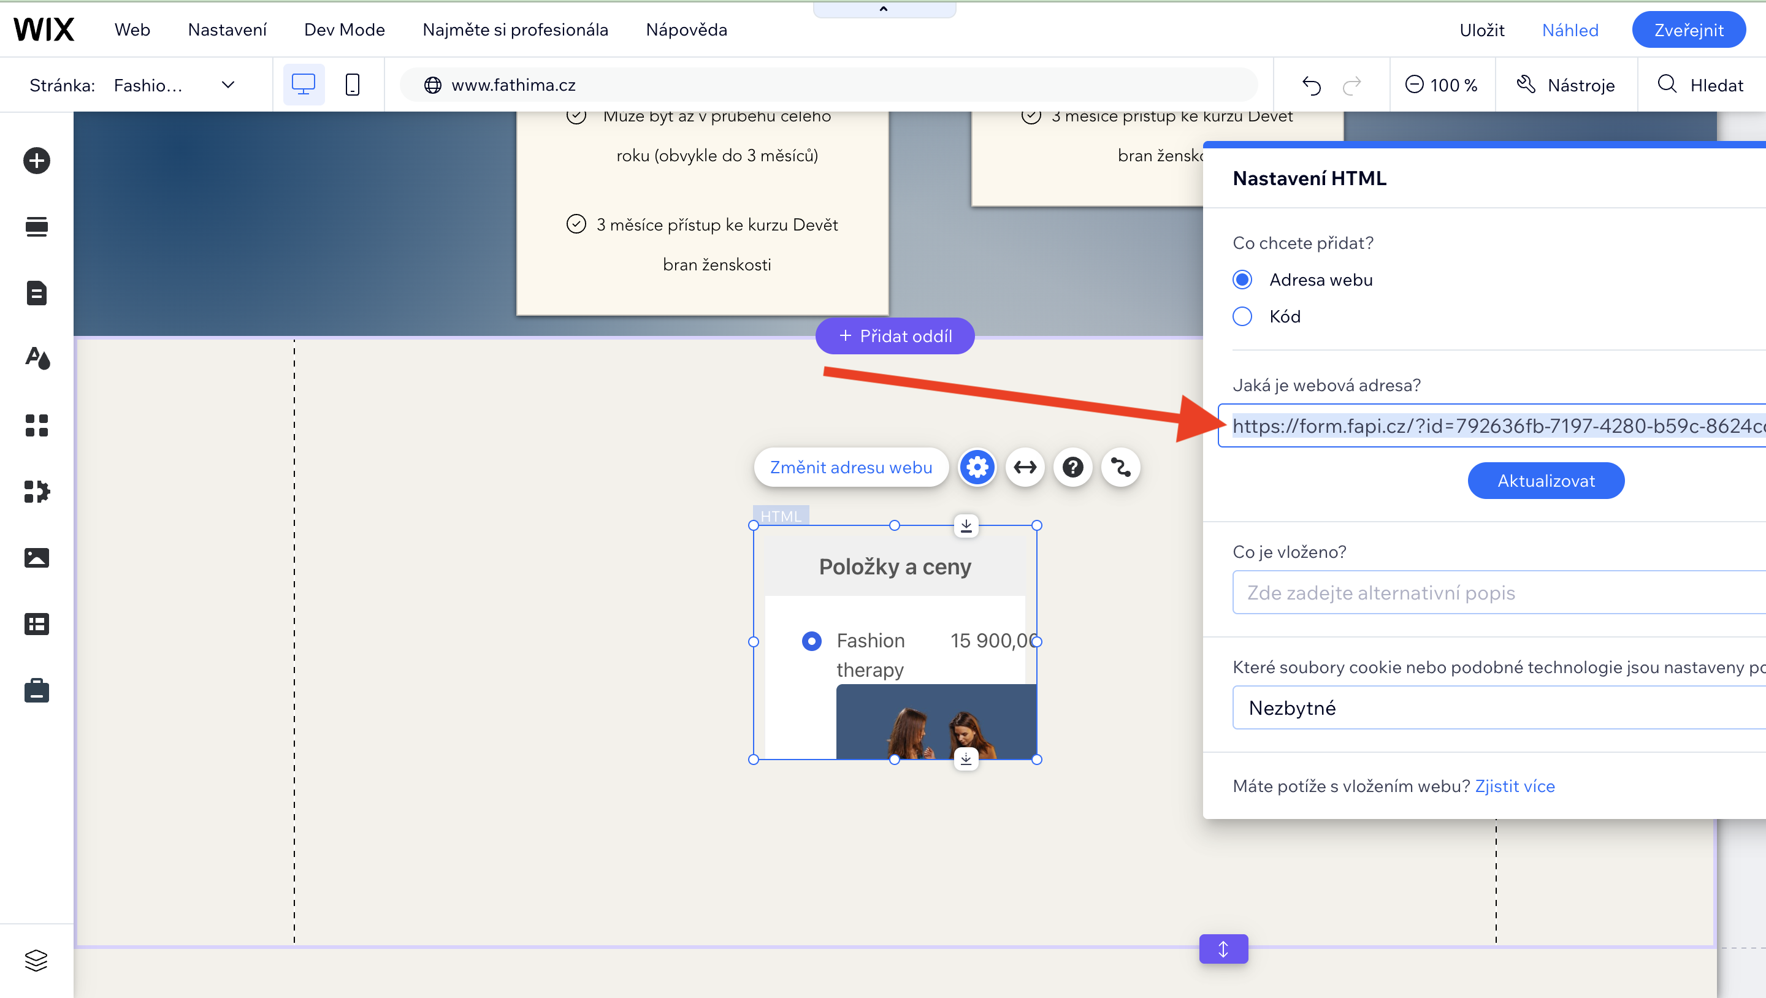1766x998 pixels.
Task: Open the 'Nastavení' menu
Action: 227,29
